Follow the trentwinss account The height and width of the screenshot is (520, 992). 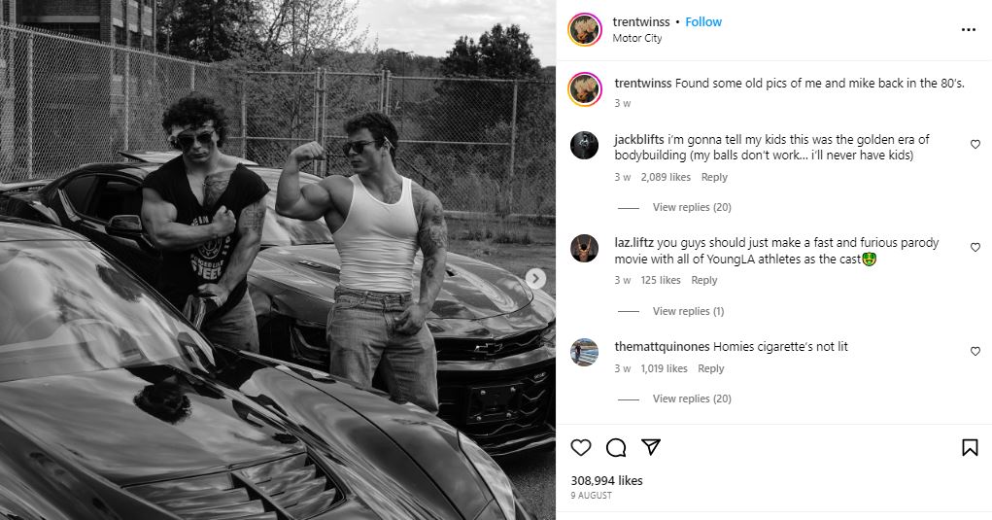coord(703,21)
